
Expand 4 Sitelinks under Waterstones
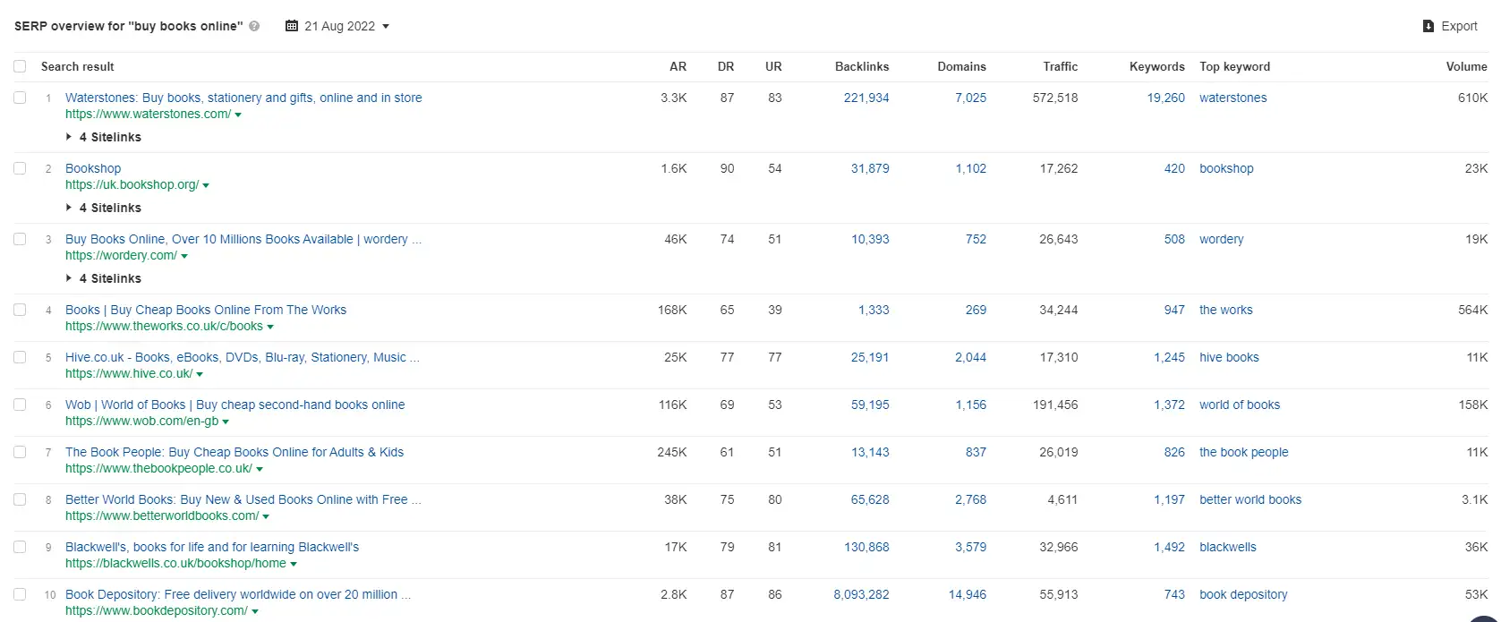(104, 137)
